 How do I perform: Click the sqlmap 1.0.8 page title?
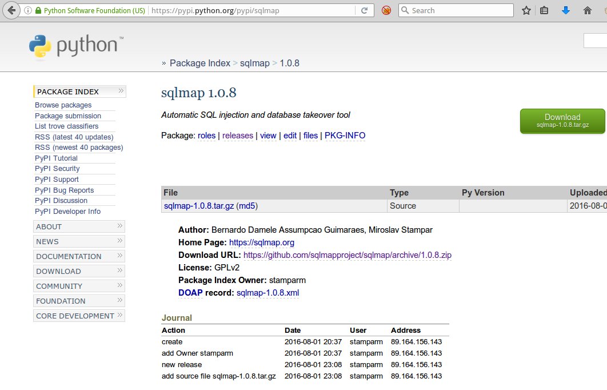[198, 93]
